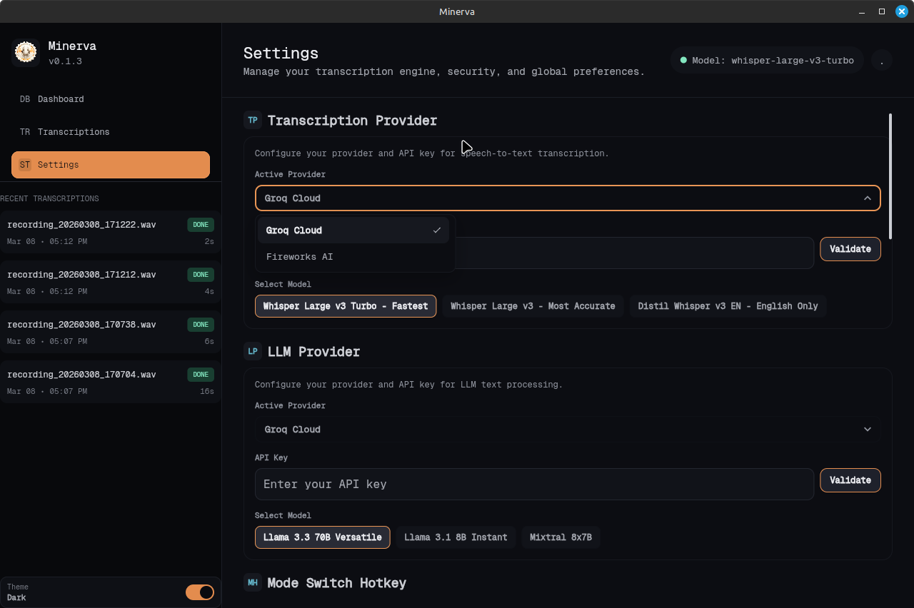914x608 pixels.
Task: Click the TR icon beside Transcriptions
Action: [x=25, y=132]
